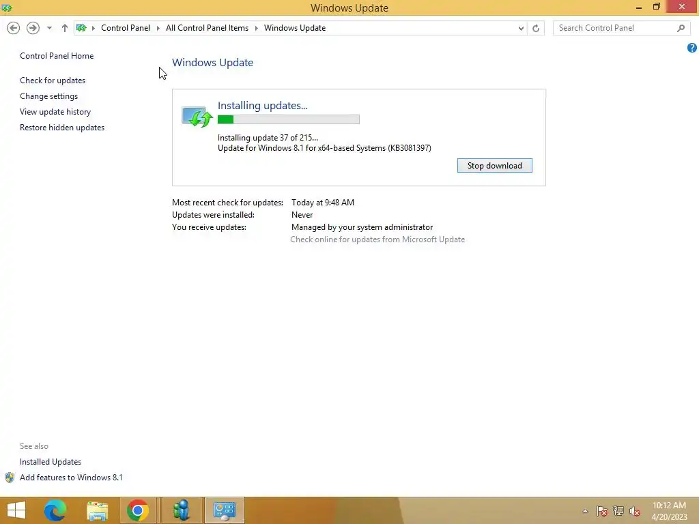Viewport: 699px width, 524px height.
Task: Open File Explorer from the taskbar
Action: (97, 510)
